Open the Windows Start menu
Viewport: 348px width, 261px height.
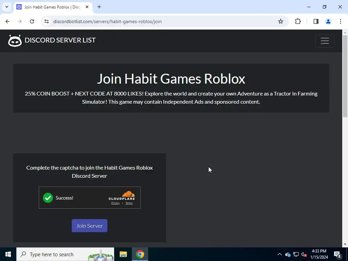[8, 254]
